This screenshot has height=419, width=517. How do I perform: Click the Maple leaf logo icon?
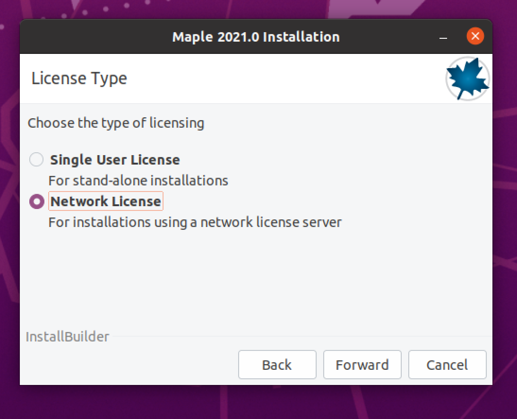point(467,79)
